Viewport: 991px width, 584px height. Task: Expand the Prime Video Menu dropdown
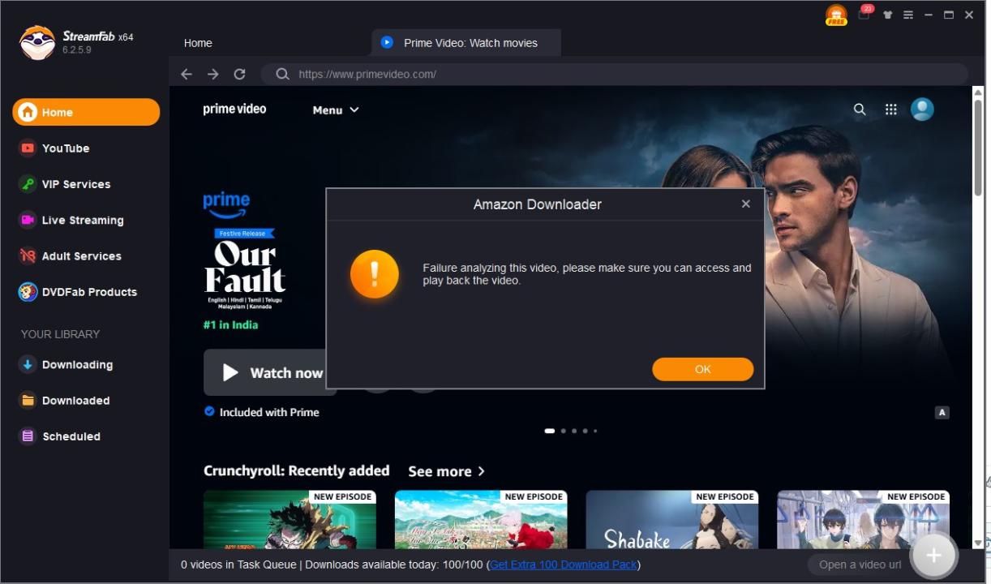click(336, 110)
